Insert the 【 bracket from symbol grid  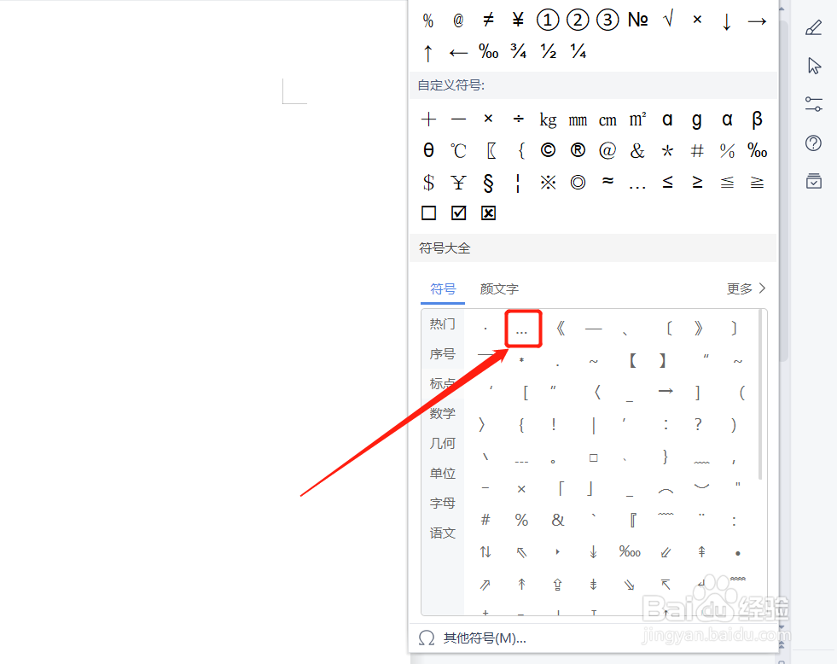coord(632,361)
